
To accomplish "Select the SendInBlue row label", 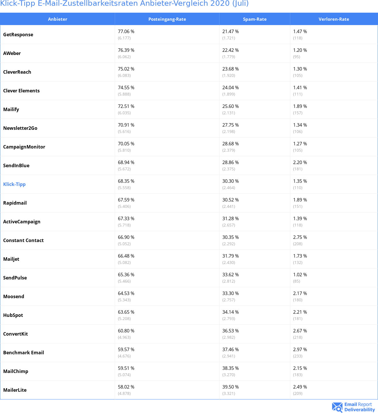I will 16,165.
